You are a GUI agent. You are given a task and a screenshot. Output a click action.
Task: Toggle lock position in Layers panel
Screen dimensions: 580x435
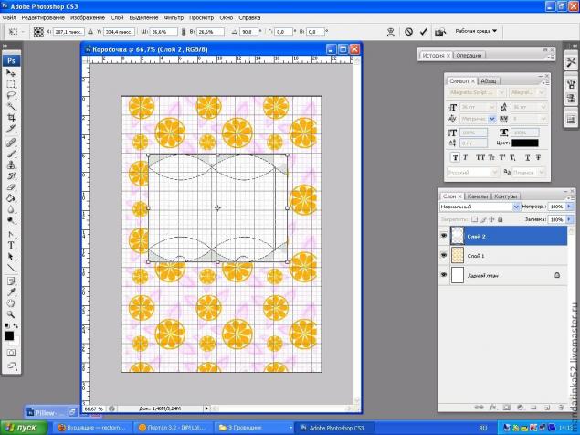491,219
